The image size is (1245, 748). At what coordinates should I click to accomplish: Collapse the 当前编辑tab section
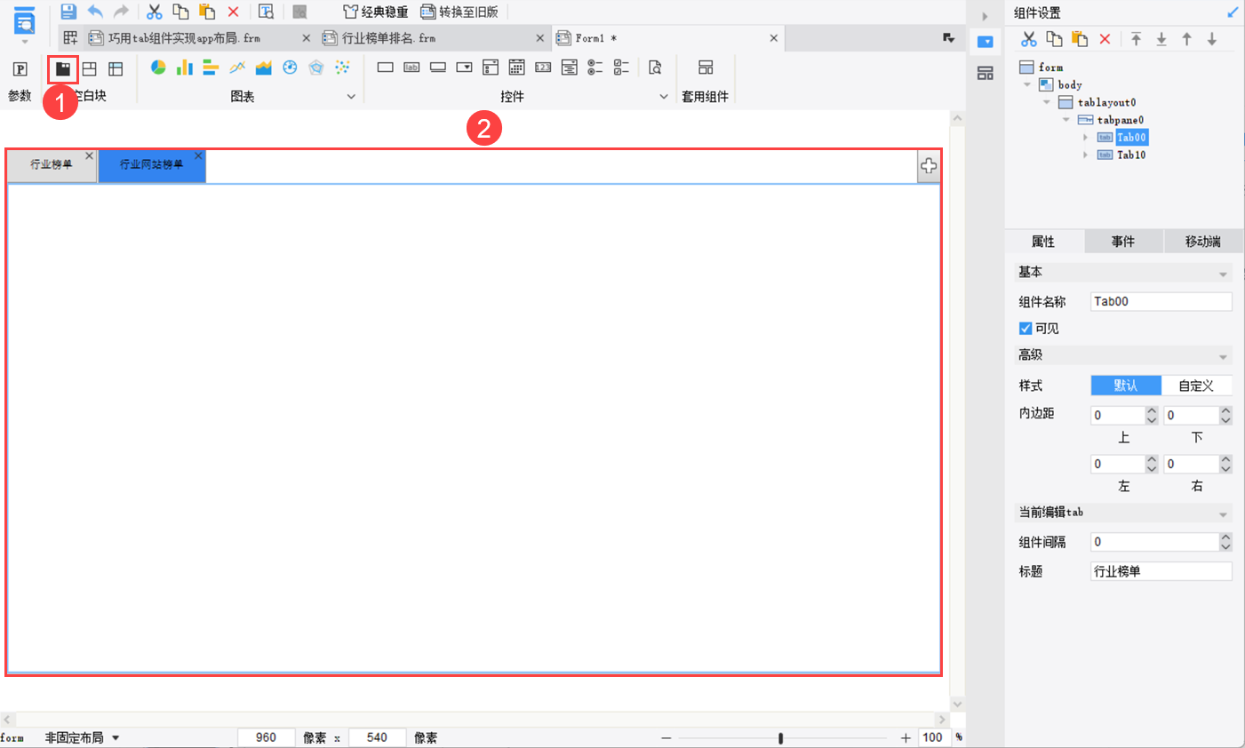(x=1223, y=513)
